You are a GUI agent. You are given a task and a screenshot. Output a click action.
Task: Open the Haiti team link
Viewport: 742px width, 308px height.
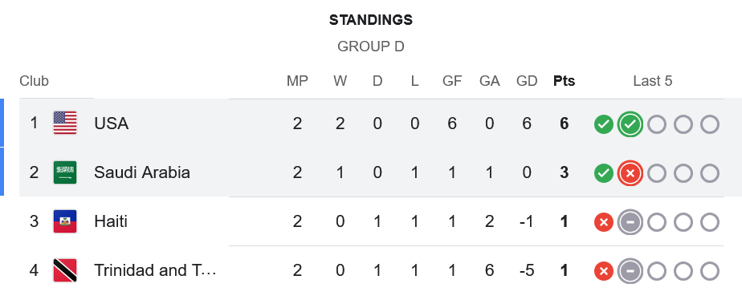tap(111, 221)
